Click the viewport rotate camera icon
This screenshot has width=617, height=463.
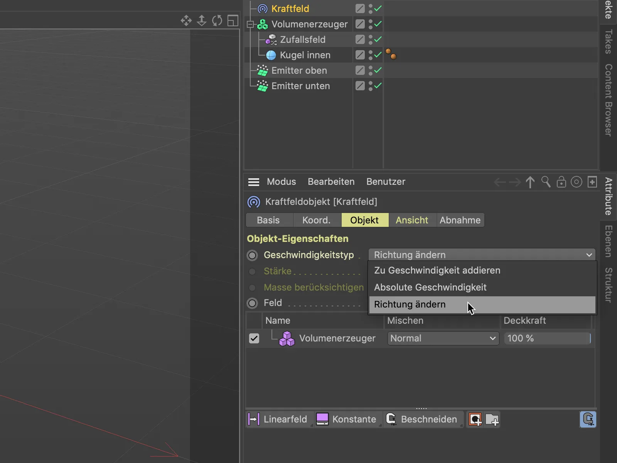[x=217, y=20]
